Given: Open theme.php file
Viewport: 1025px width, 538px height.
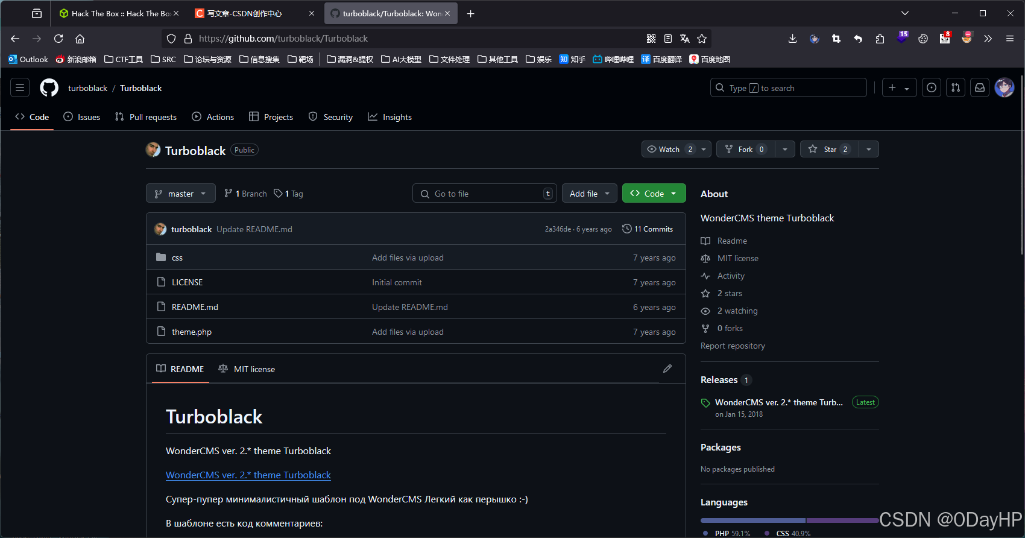Looking at the screenshot, I should (x=192, y=332).
